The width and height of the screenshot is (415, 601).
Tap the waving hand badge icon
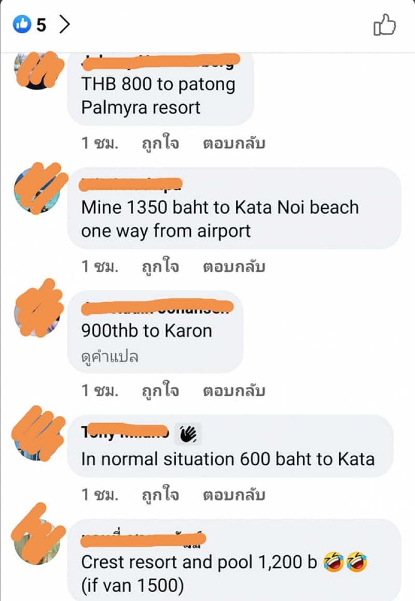188,434
